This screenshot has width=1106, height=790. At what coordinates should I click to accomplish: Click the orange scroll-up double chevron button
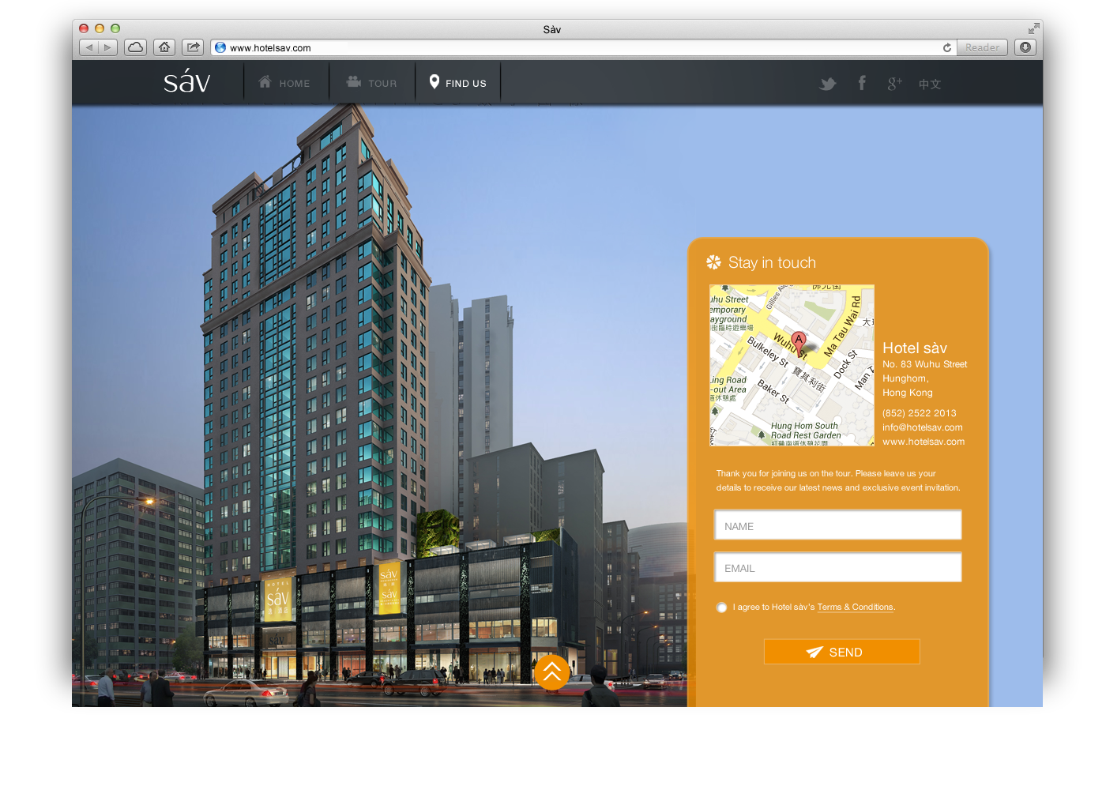552,672
